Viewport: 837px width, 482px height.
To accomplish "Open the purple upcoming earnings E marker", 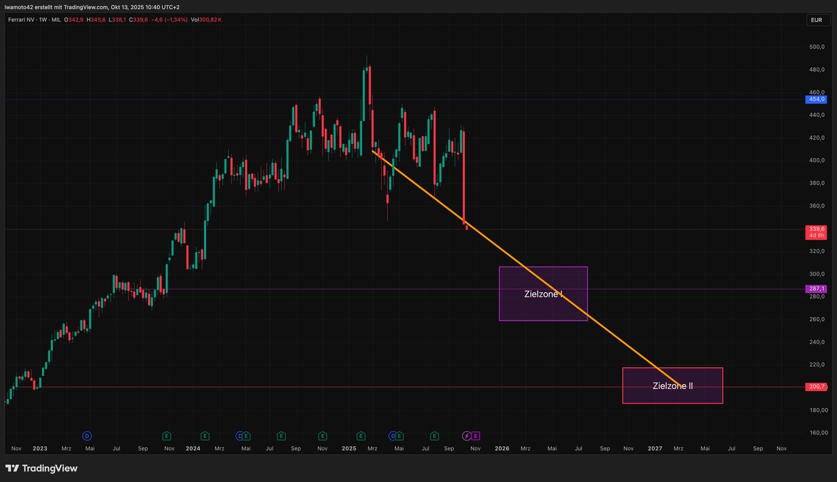I will [476, 436].
